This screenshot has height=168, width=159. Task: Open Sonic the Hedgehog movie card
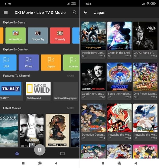click(119, 81)
